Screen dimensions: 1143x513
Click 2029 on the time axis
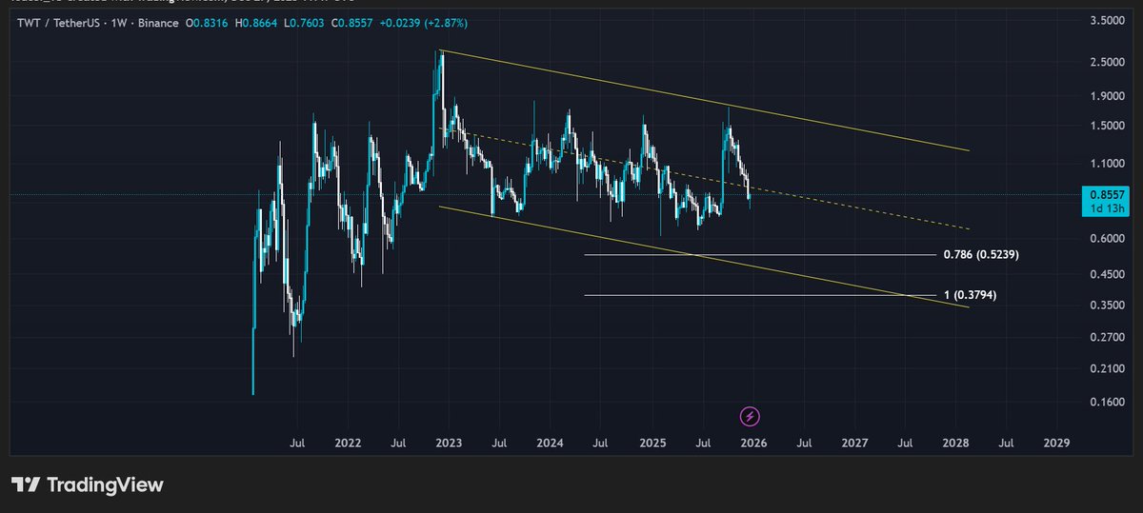(1056, 444)
